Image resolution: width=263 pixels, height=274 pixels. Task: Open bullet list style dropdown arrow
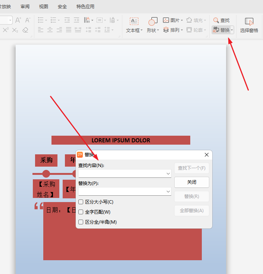(x=46, y=20)
